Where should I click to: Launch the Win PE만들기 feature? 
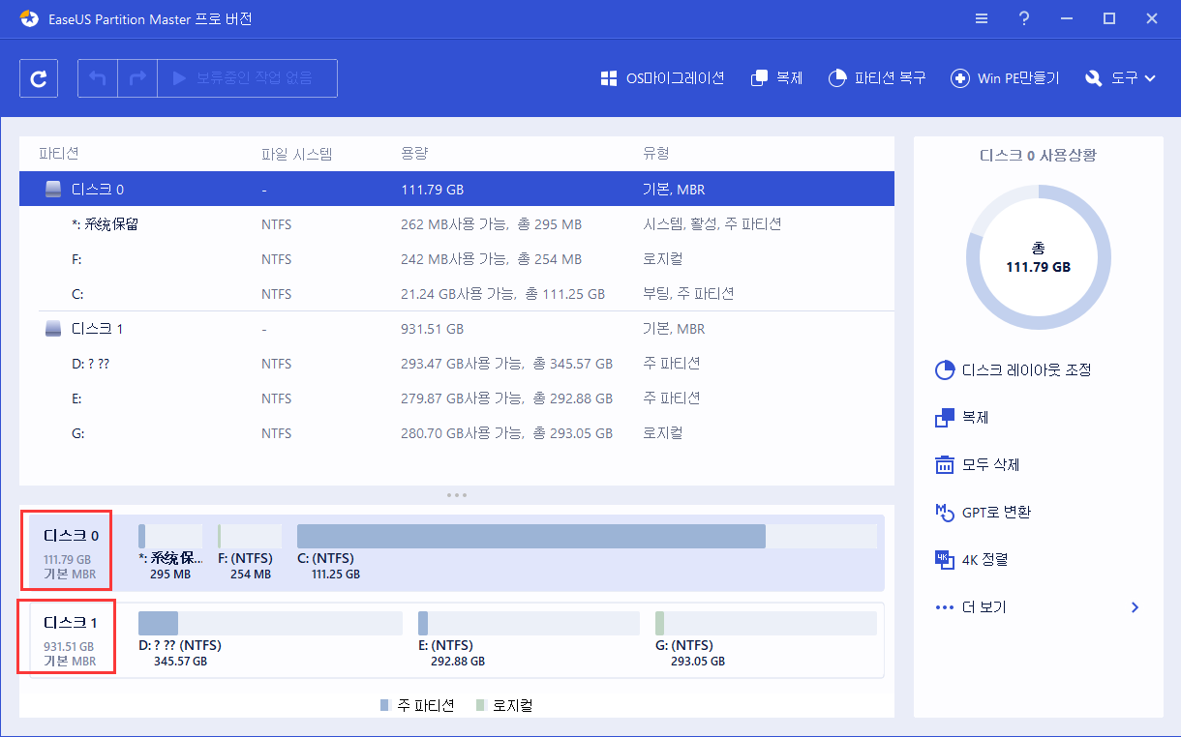click(1005, 78)
